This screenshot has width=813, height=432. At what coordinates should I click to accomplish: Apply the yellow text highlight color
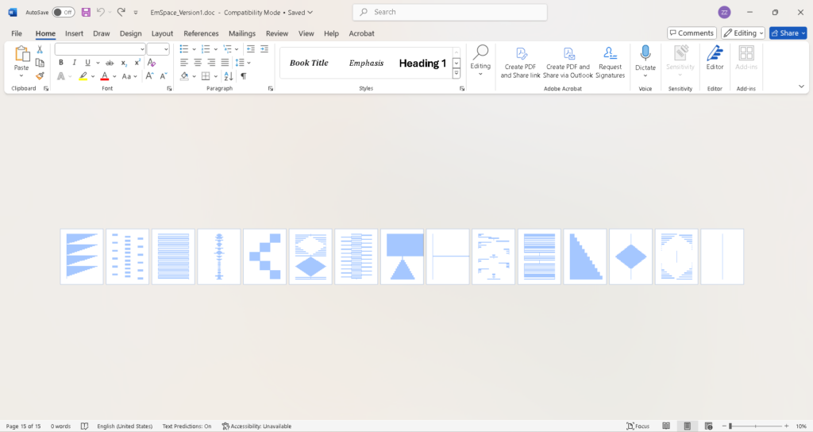point(83,76)
